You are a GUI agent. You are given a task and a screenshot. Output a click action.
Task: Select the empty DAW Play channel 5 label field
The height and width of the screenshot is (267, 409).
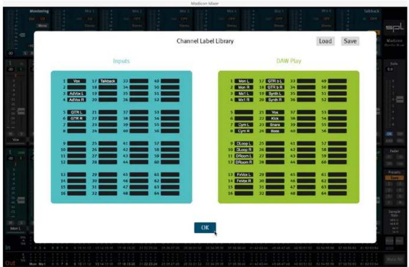point(244,112)
